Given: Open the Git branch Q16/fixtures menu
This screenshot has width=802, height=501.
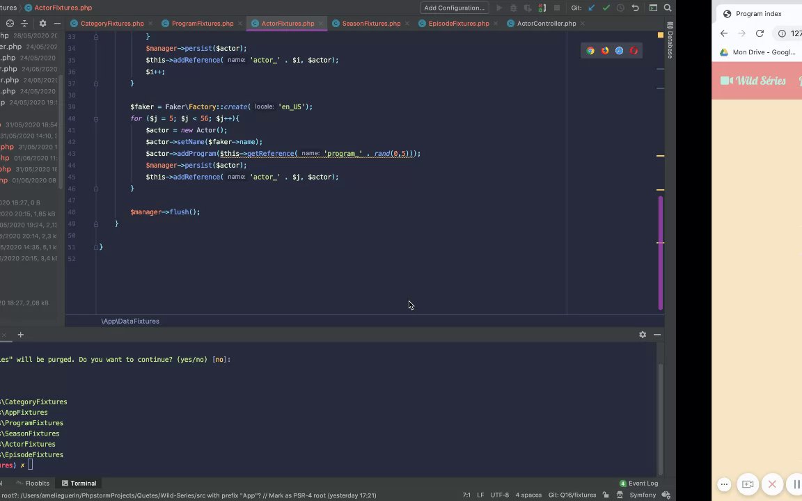Looking at the screenshot, I should tap(572, 495).
